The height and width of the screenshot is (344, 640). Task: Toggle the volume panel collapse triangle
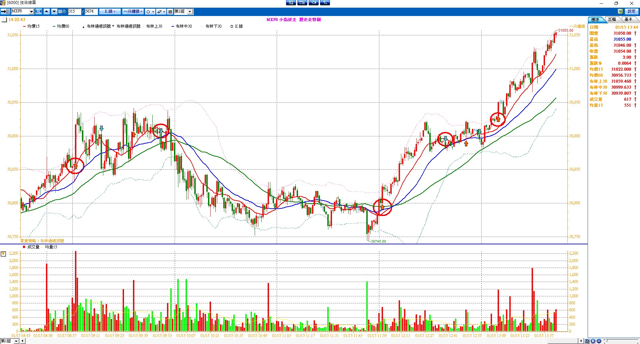point(3,254)
